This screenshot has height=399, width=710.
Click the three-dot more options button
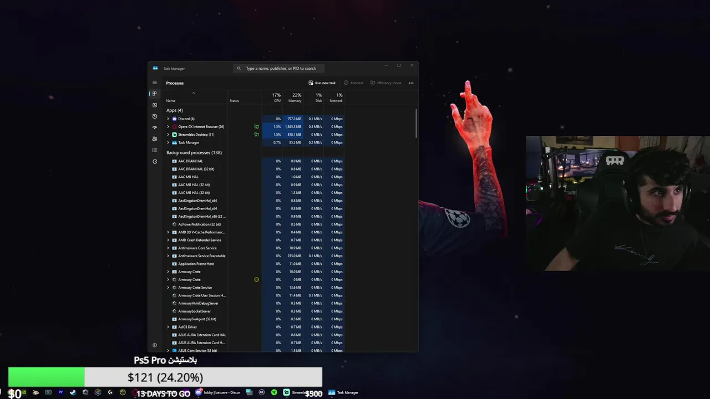tap(411, 83)
